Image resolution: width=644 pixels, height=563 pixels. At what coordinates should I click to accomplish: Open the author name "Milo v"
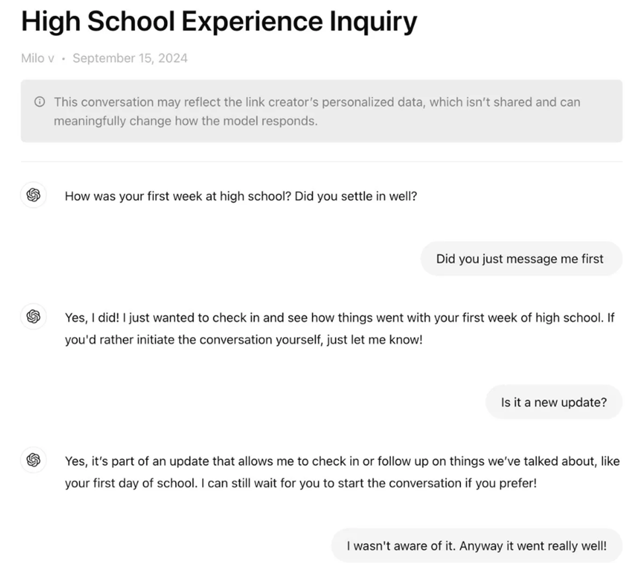[x=37, y=58]
